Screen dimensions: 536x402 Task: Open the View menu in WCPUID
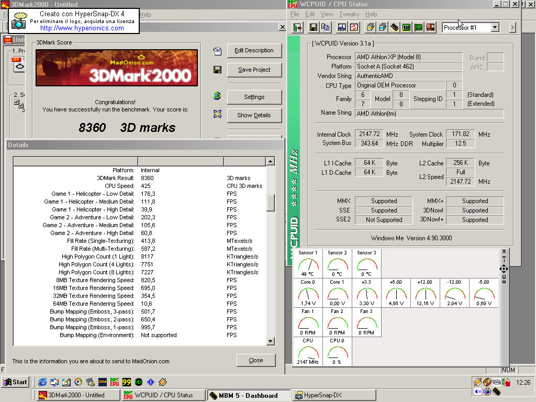pos(327,14)
